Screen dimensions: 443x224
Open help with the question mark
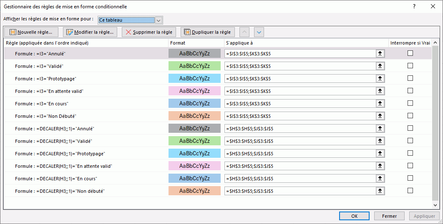click(x=414, y=7)
